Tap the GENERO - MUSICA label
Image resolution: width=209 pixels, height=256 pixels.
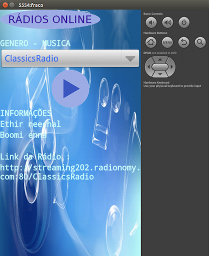[x=35, y=43]
